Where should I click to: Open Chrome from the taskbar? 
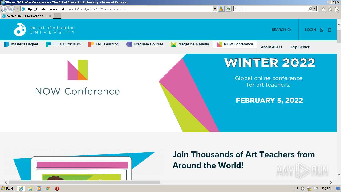48,189
